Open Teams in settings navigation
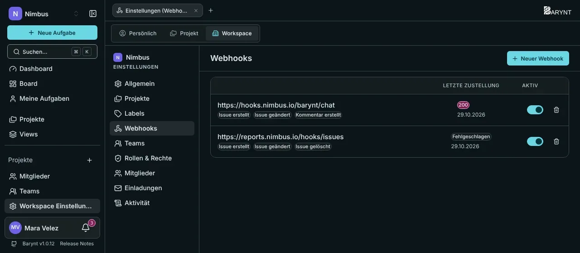The width and height of the screenshot is (580, 253). [152, 143]
